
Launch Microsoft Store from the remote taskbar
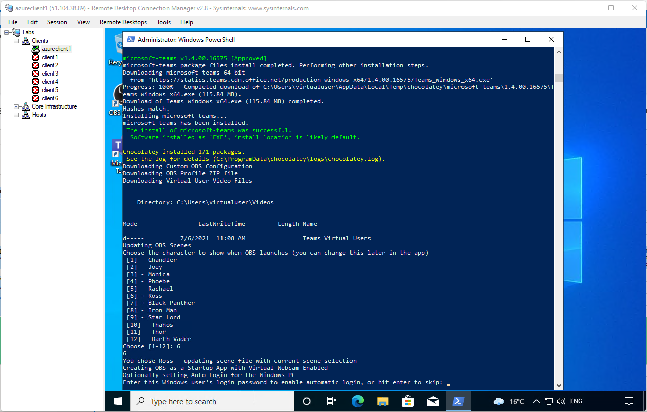click(408, 401)
